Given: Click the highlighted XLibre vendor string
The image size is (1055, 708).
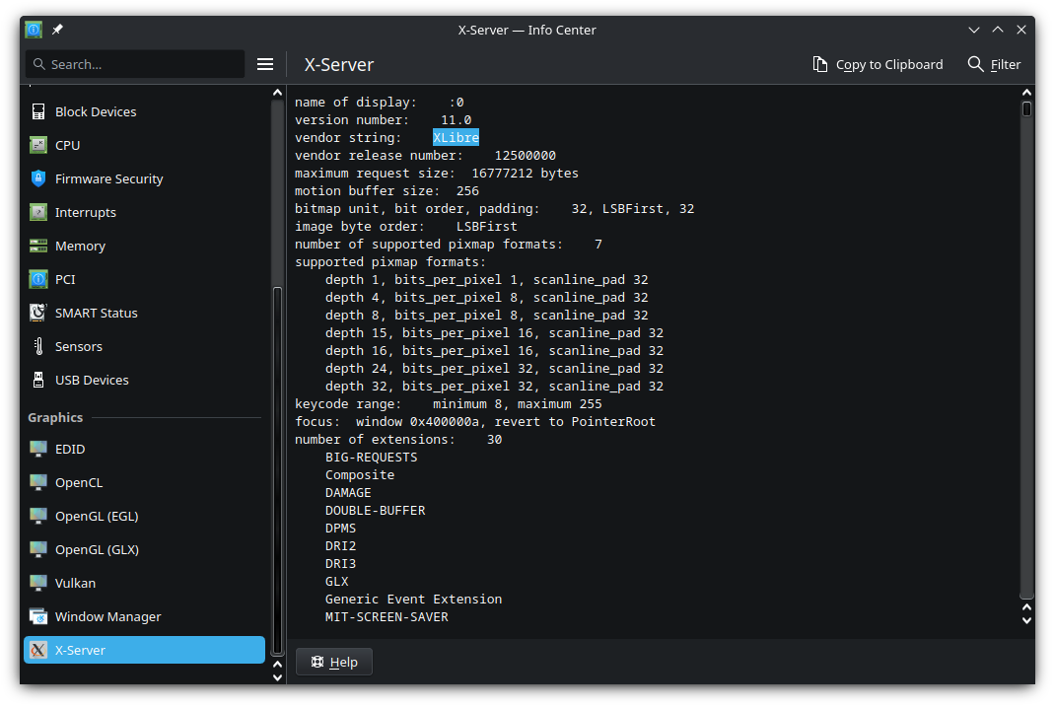Looking at the screenshot, I should [x=456, y=137].
